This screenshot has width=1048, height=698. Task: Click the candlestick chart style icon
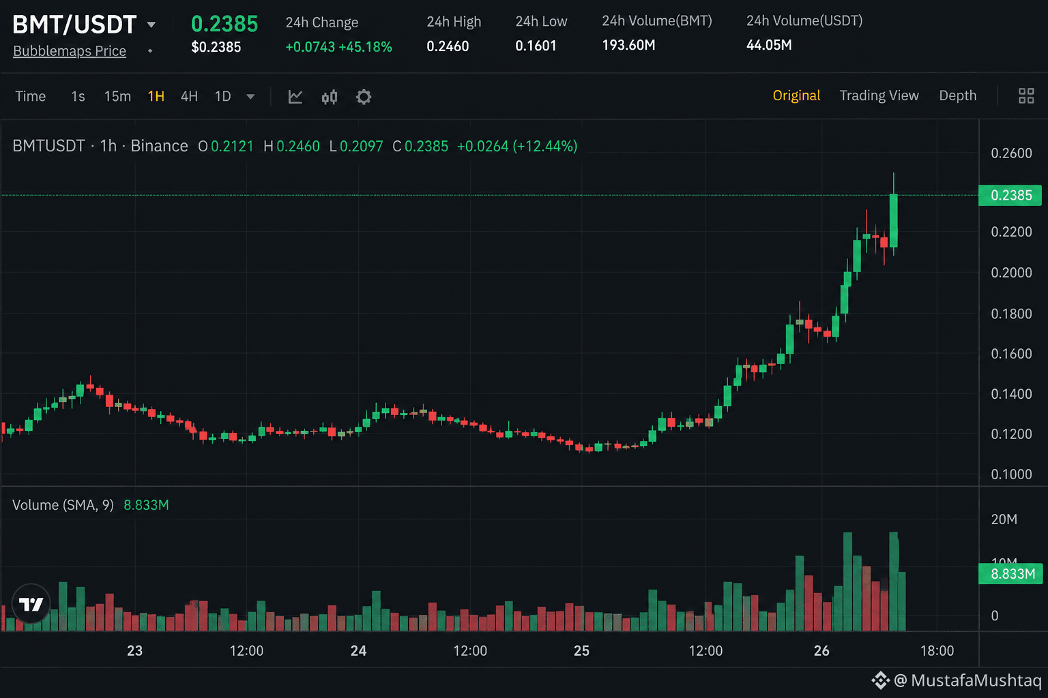pos(330,97)
